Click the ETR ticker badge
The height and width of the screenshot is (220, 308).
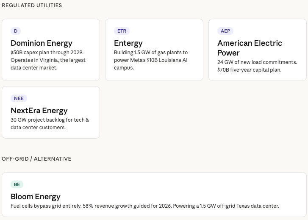pos(122,31)
